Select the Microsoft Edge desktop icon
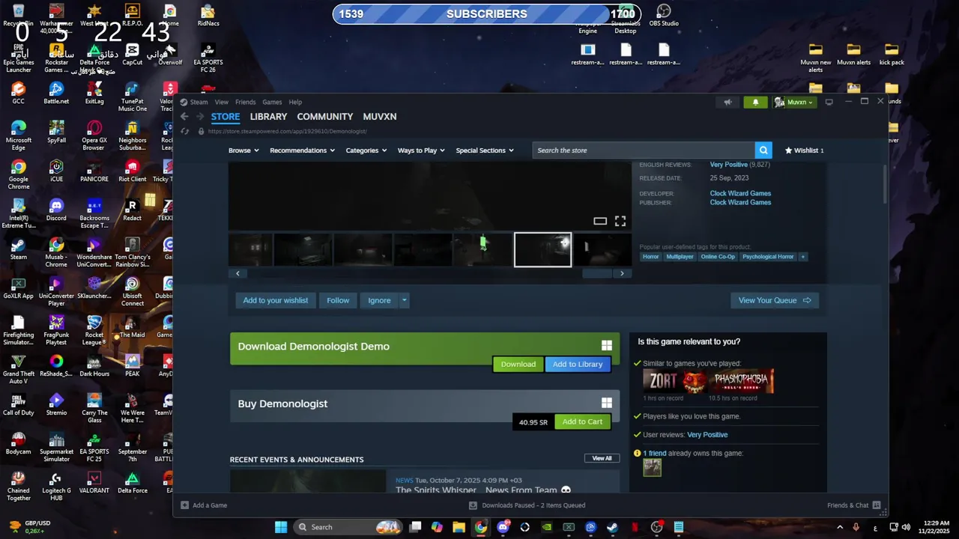This screenshot has width=959, height=539. click(19, 135)
